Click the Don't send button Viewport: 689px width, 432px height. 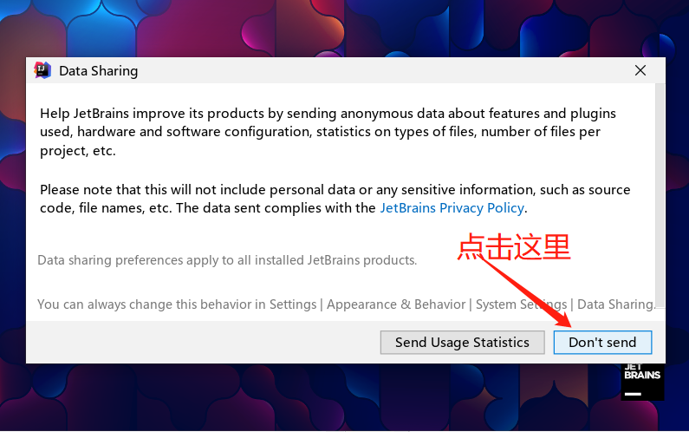[x=602, y=343]
